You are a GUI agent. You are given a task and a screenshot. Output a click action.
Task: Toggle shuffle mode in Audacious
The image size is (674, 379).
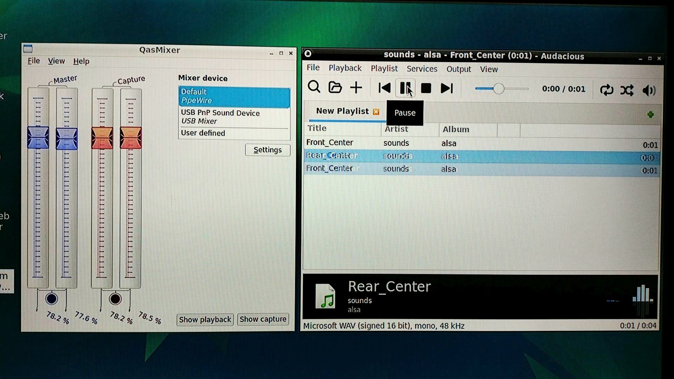click(627, 91)
